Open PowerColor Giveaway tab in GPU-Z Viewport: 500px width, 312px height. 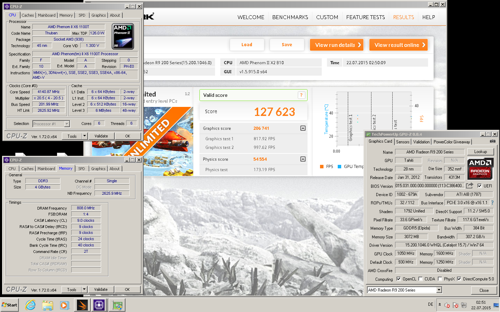click(x=452, y=142)
